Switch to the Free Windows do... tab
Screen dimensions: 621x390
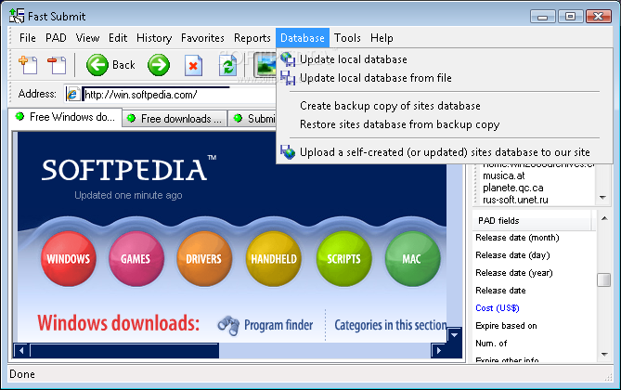[65, 117]
